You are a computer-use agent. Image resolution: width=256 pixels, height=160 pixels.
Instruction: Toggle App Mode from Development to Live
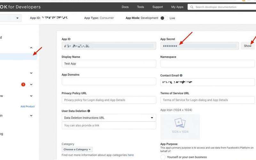[164, 18]
